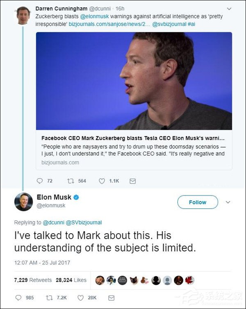Open Elon Musk's profile avatar
The height and width of the screenshot is (309, 246).
coord(24,202)
